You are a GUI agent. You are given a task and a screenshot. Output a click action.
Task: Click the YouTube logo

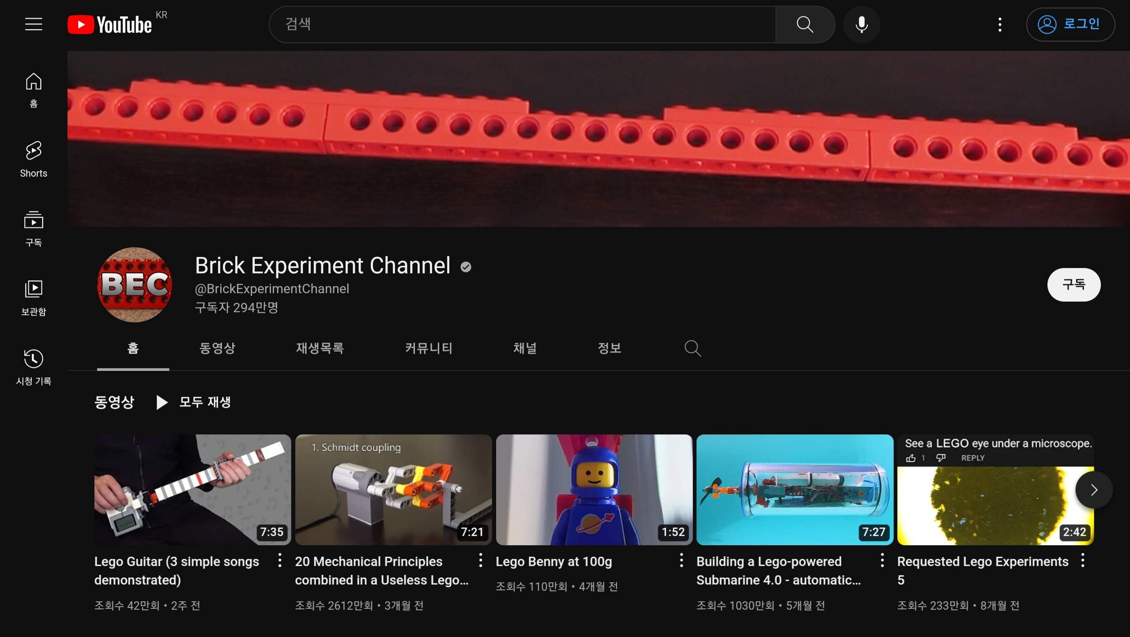(x=110, y=24)
